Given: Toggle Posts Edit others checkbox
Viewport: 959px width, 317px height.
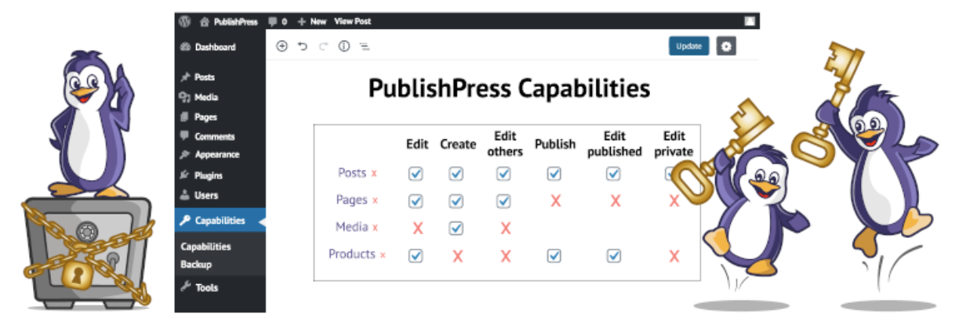Looking at the screenshot, I should pos(504,174).
